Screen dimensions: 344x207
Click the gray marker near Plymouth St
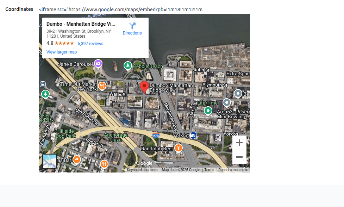(x=238, y=94)
